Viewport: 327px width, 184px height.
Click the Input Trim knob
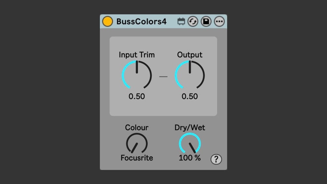(x=137, y=75)
